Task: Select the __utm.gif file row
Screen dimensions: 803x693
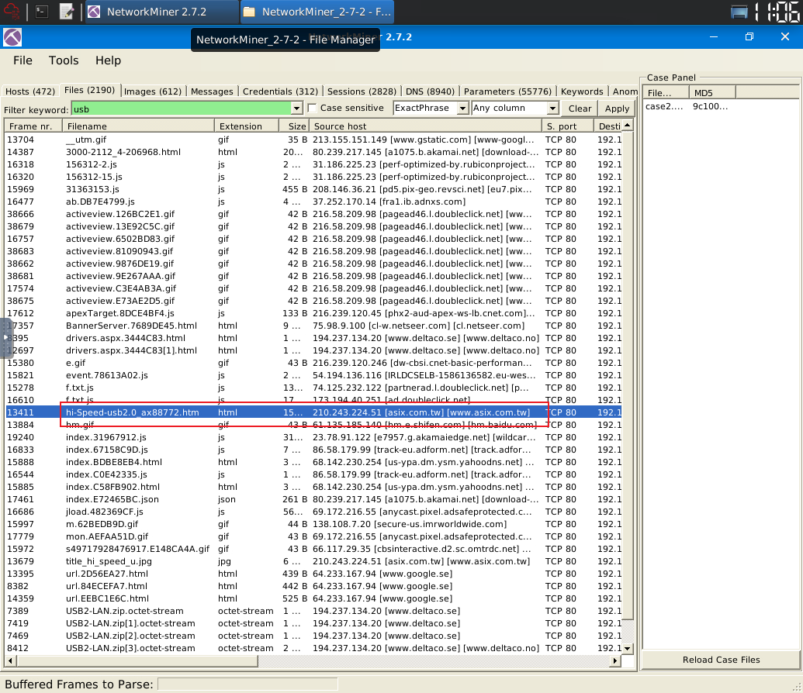Action: point(313,140)
